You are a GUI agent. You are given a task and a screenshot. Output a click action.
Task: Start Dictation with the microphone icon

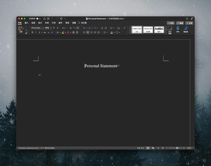pos(178,28)
